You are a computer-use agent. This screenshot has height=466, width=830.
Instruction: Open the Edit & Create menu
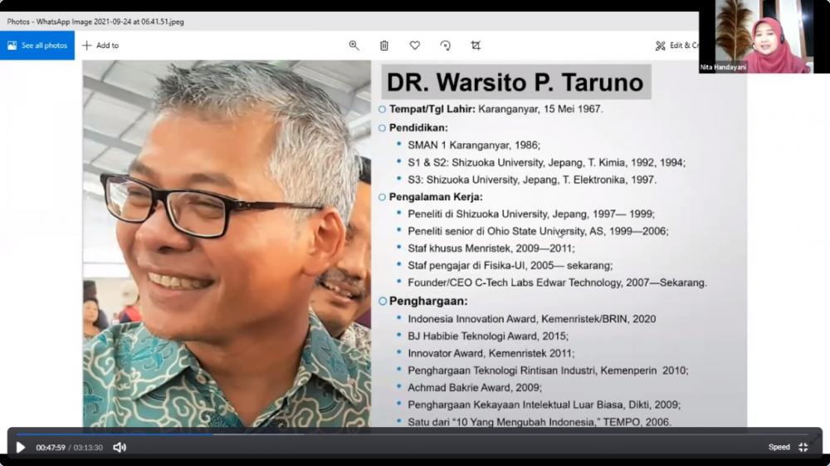click(x=676, y=46)
